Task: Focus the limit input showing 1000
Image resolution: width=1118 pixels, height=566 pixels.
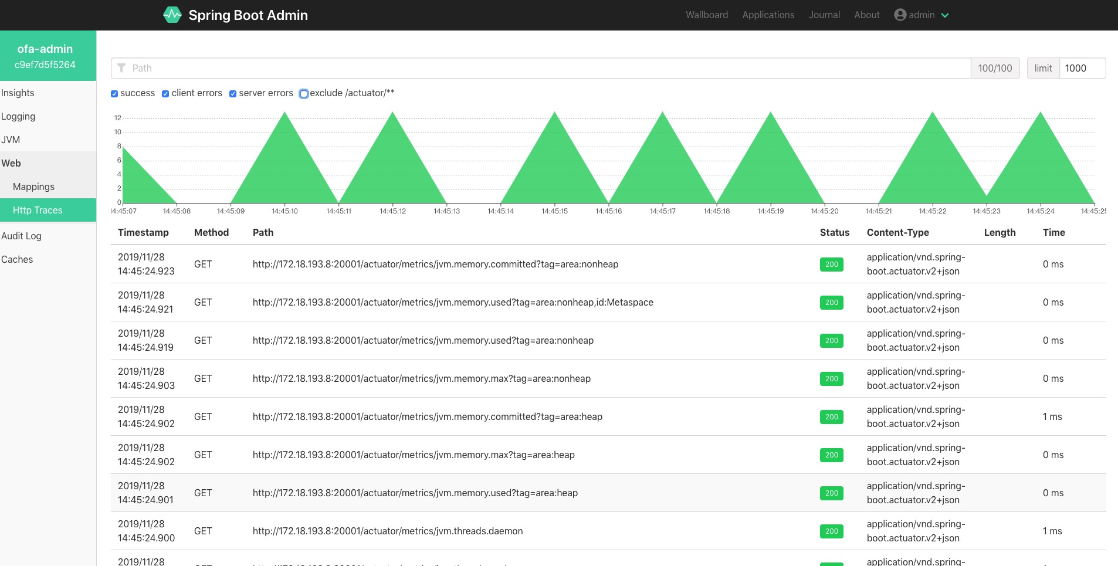Action: 1082,68
